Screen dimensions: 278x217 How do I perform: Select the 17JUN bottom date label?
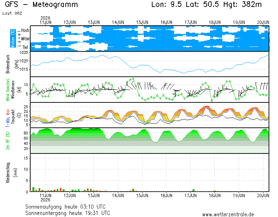[190, 195]
